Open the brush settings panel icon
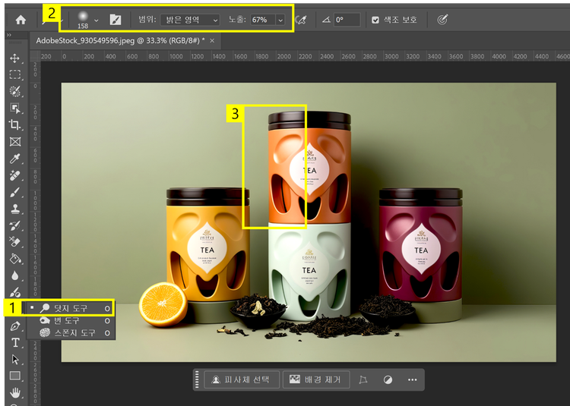This screenshot has height=406, width=570. (116, 20)
